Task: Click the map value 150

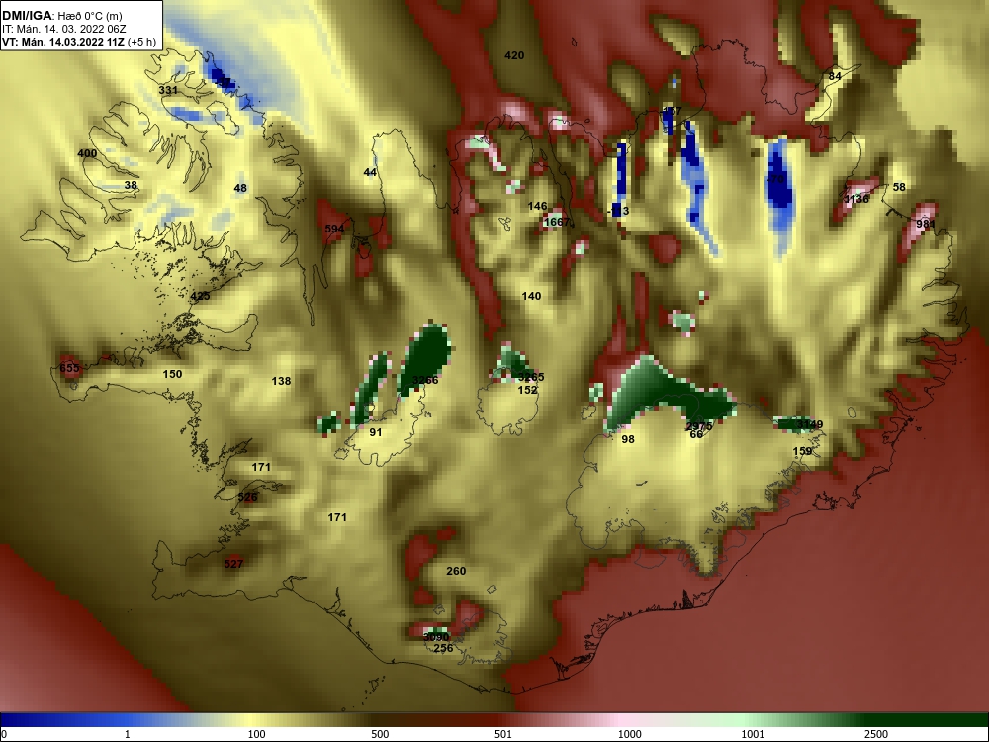Action: 172,374
